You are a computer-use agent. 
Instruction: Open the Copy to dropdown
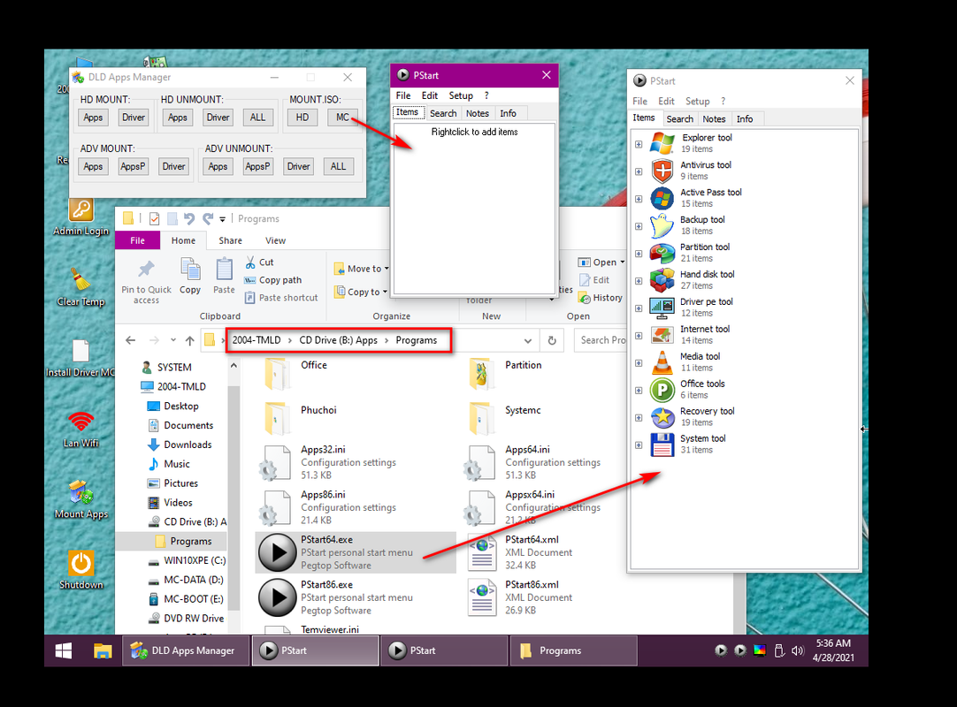click(x=361, y=293)
